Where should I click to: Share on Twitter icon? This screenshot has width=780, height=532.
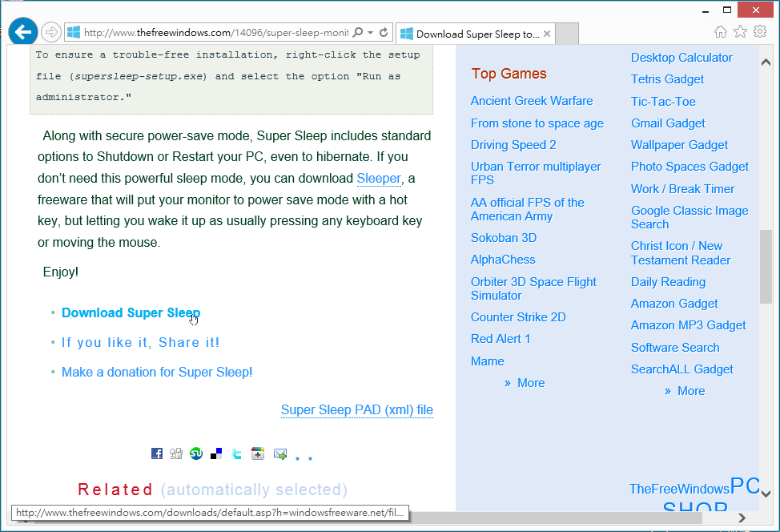point(237,453)
